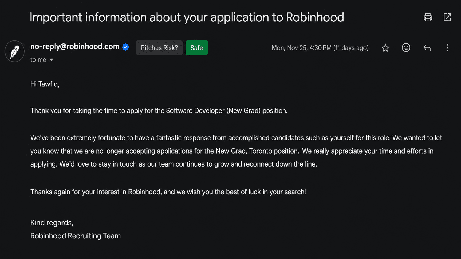Viewport: 461px width, 259px height.
Task: Click the blue verified sender checkmark
Action: [126, 47]
